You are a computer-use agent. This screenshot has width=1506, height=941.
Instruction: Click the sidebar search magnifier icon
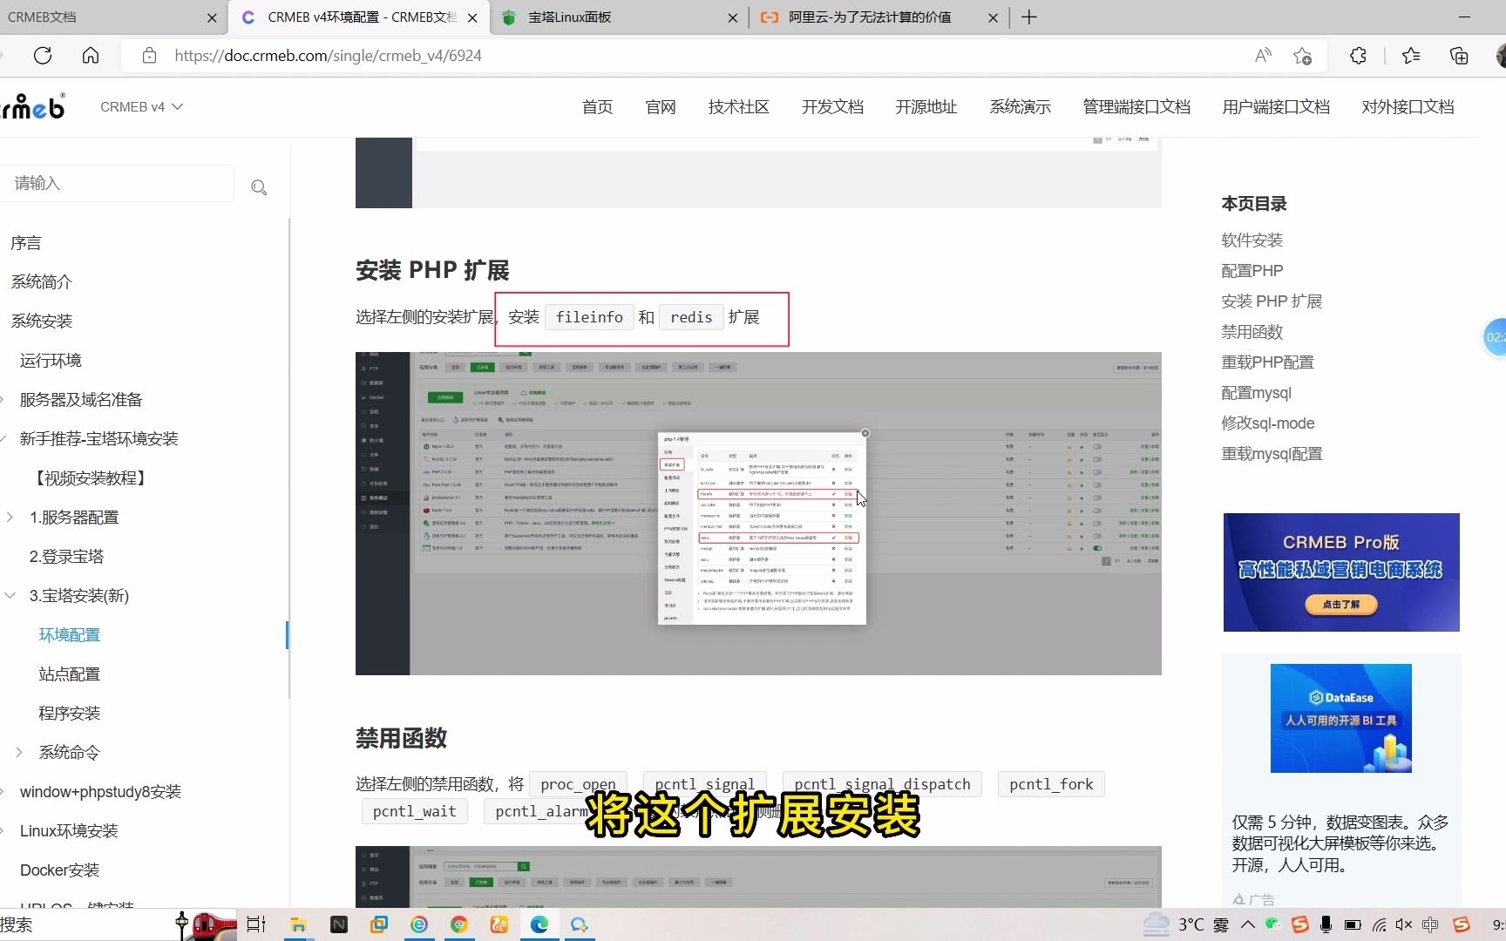259,187
